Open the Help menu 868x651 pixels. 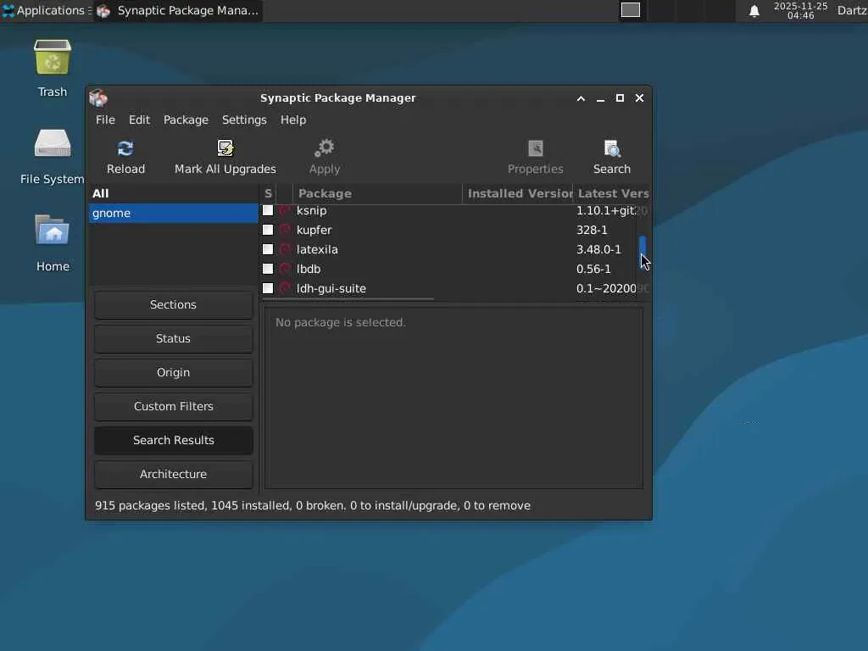click(293, 120)
